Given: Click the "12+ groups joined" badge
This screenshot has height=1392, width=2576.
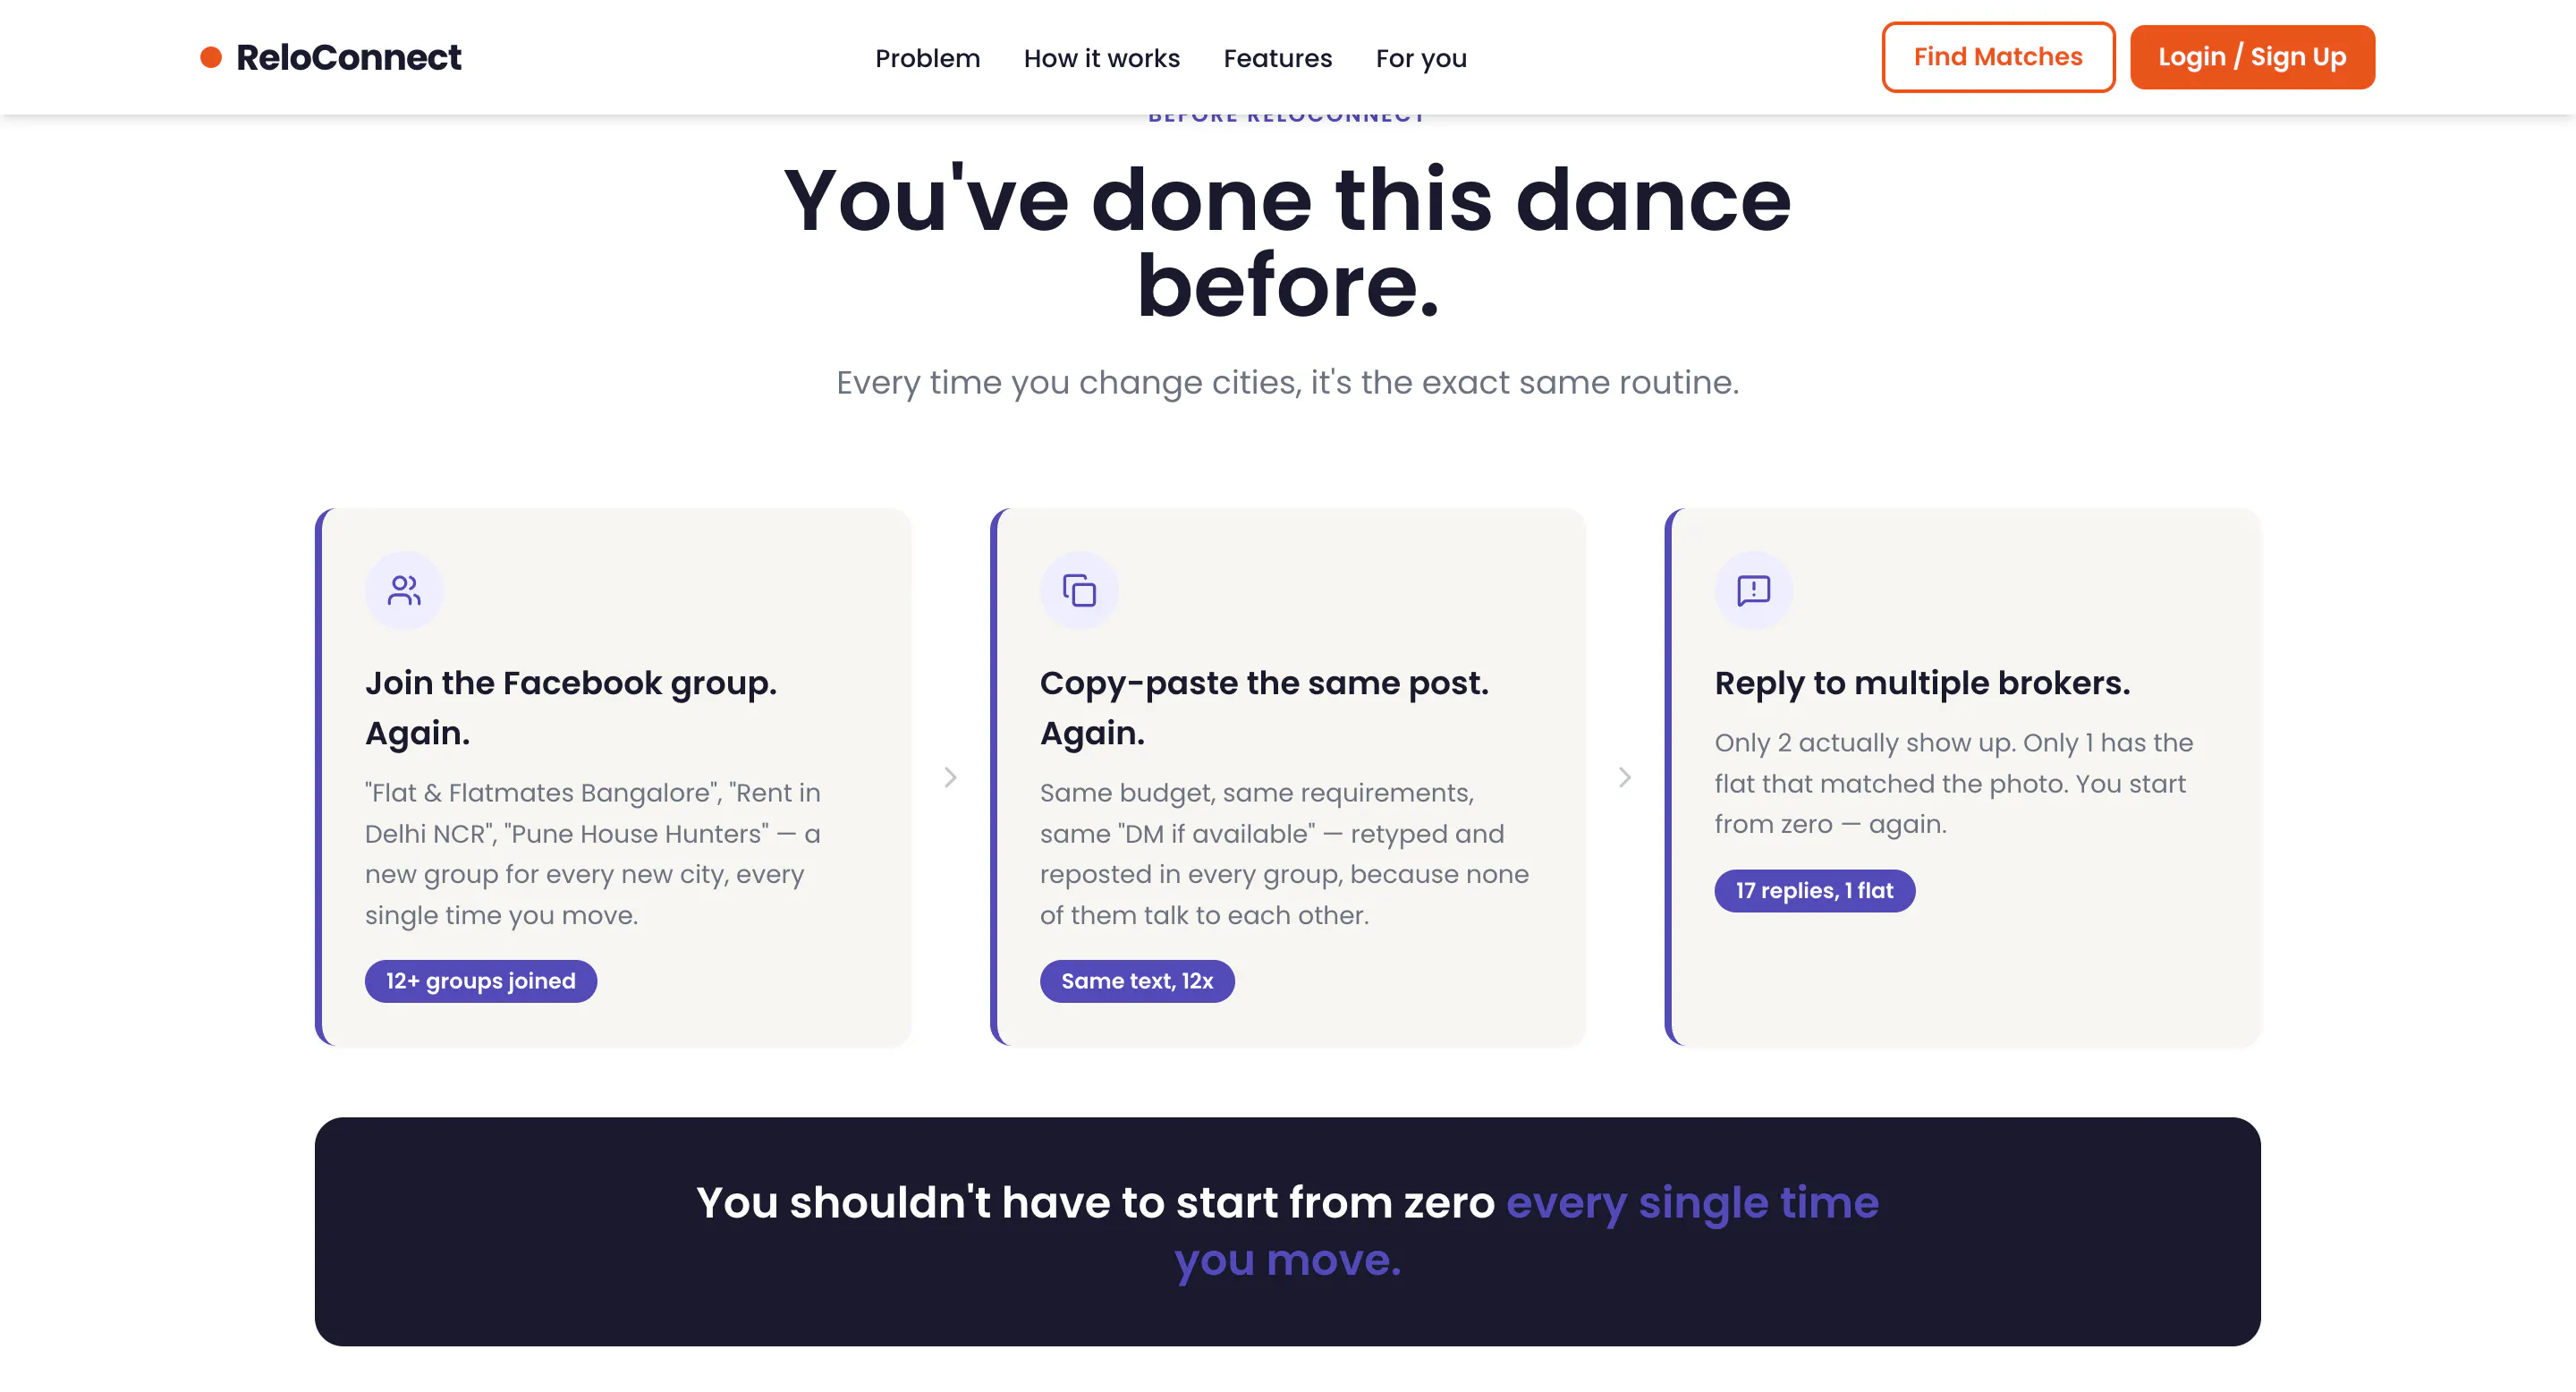Looking at the screenshot, I should (481, 981).
